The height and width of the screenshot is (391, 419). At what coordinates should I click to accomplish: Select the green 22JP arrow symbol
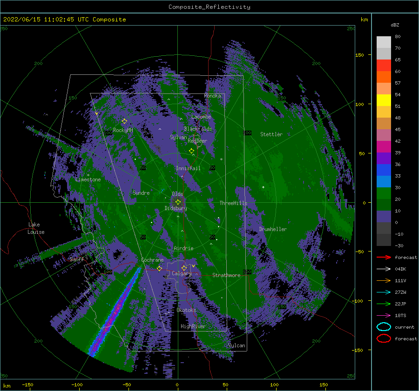pos(384,304)
